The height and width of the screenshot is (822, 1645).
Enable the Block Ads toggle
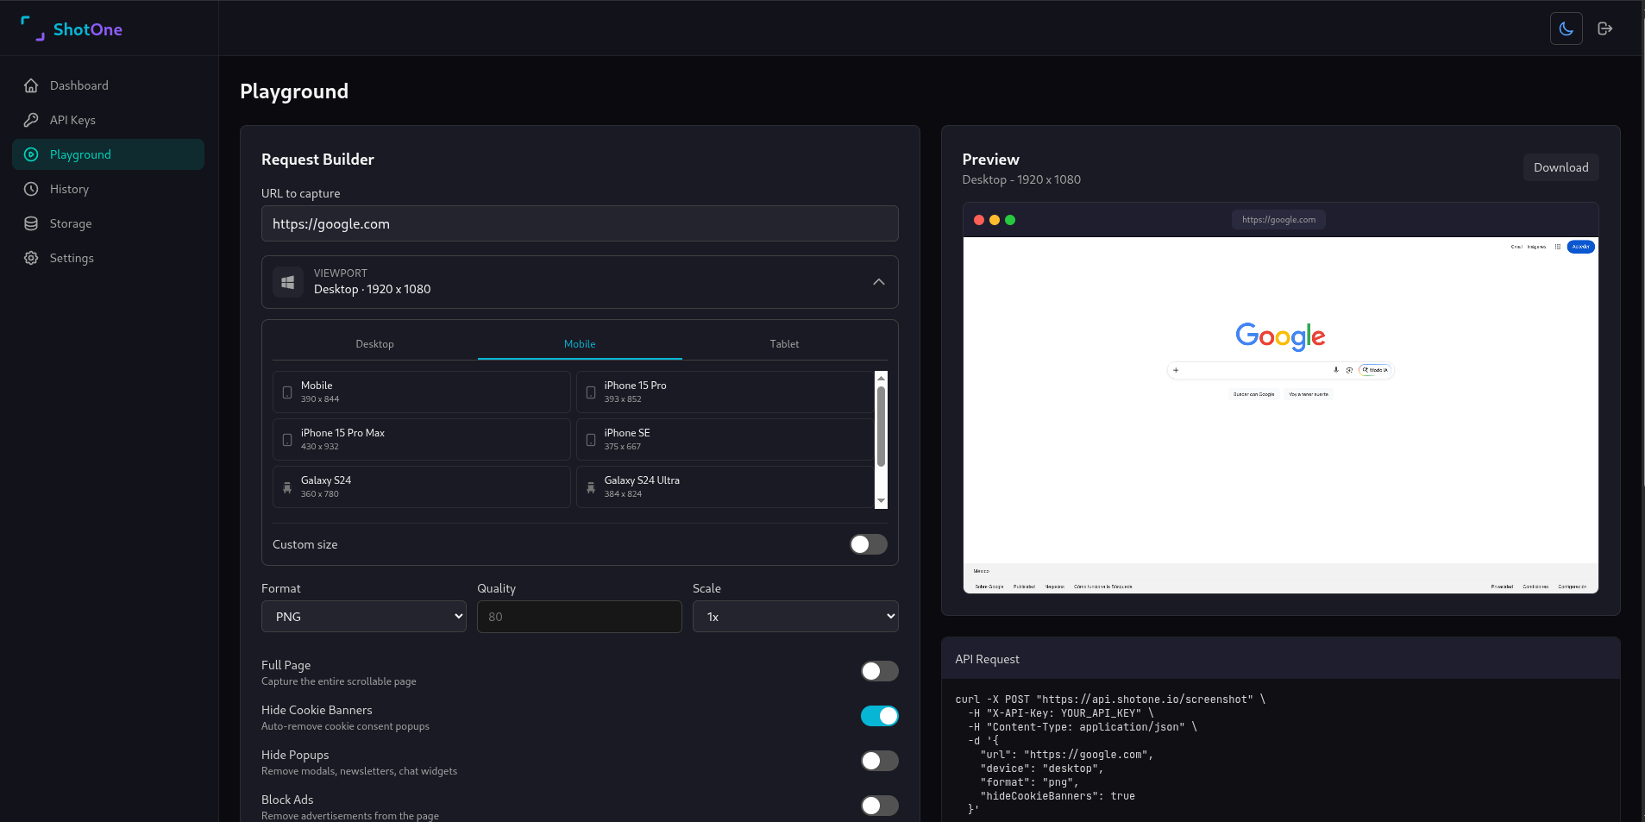pyautogui.click(x=879, y=806)
